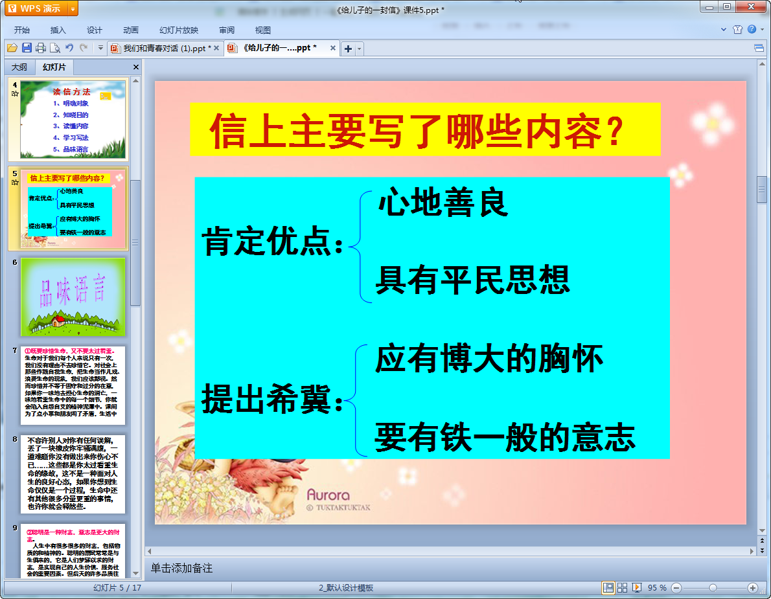
Task: Undo the last action
Action: pos(69,48)
